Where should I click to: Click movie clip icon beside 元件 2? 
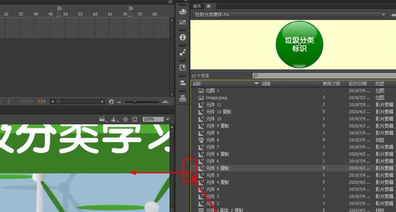201,203
